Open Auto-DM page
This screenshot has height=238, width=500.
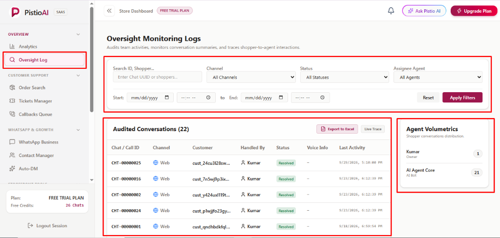pyautogui.click(x=44, y=169)
